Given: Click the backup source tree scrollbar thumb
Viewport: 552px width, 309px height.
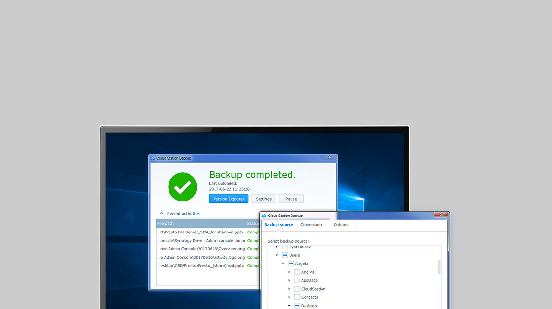Looking at the screenshot, I should tap(439, 267).
